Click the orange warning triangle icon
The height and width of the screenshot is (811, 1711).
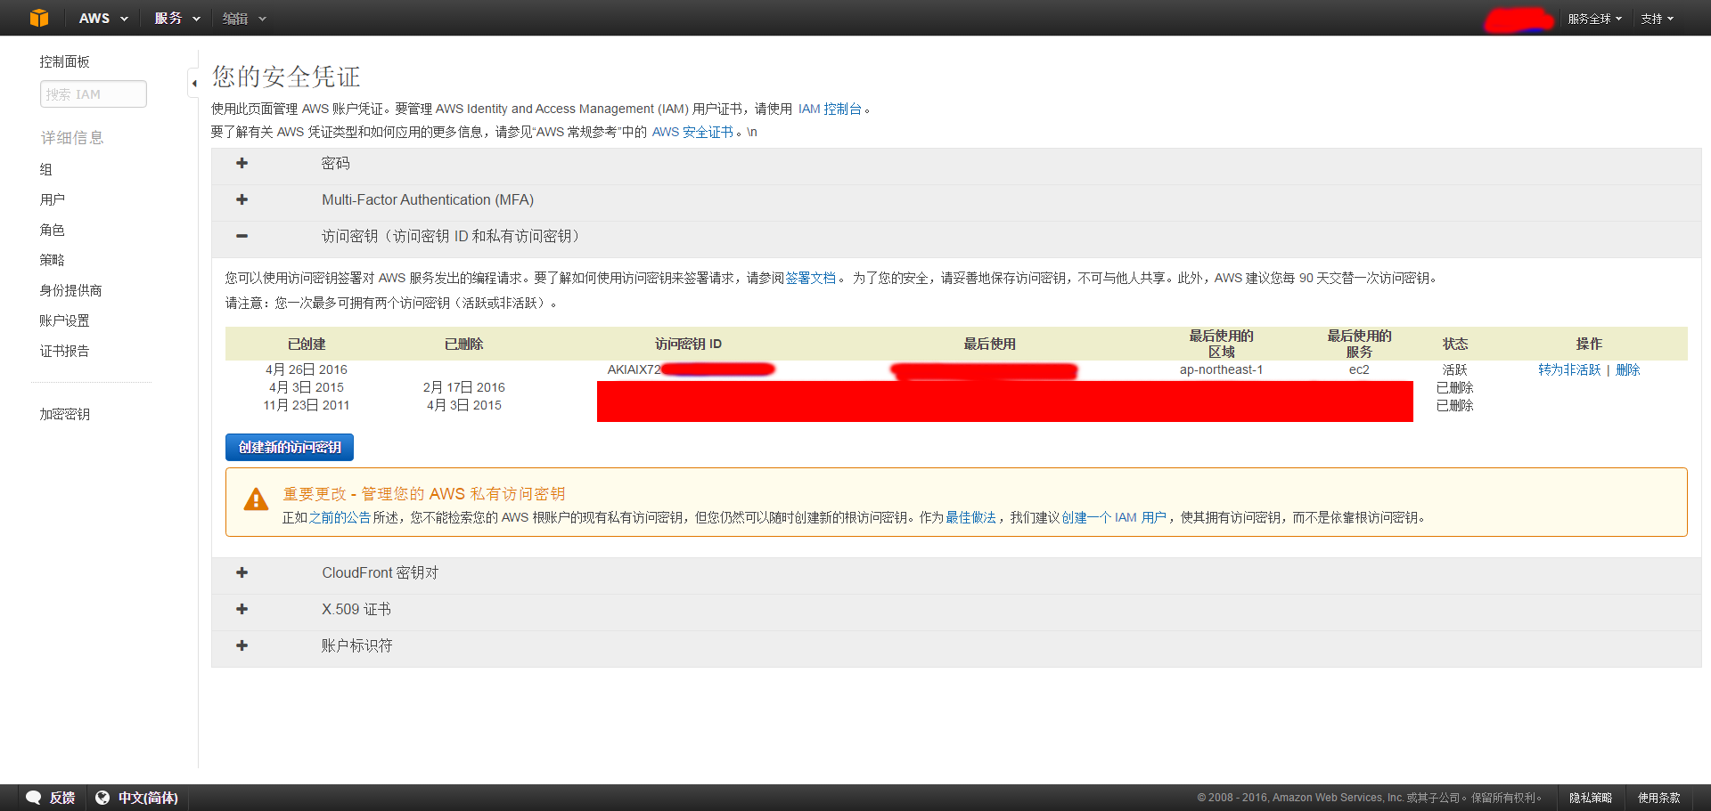click(256, 499)
